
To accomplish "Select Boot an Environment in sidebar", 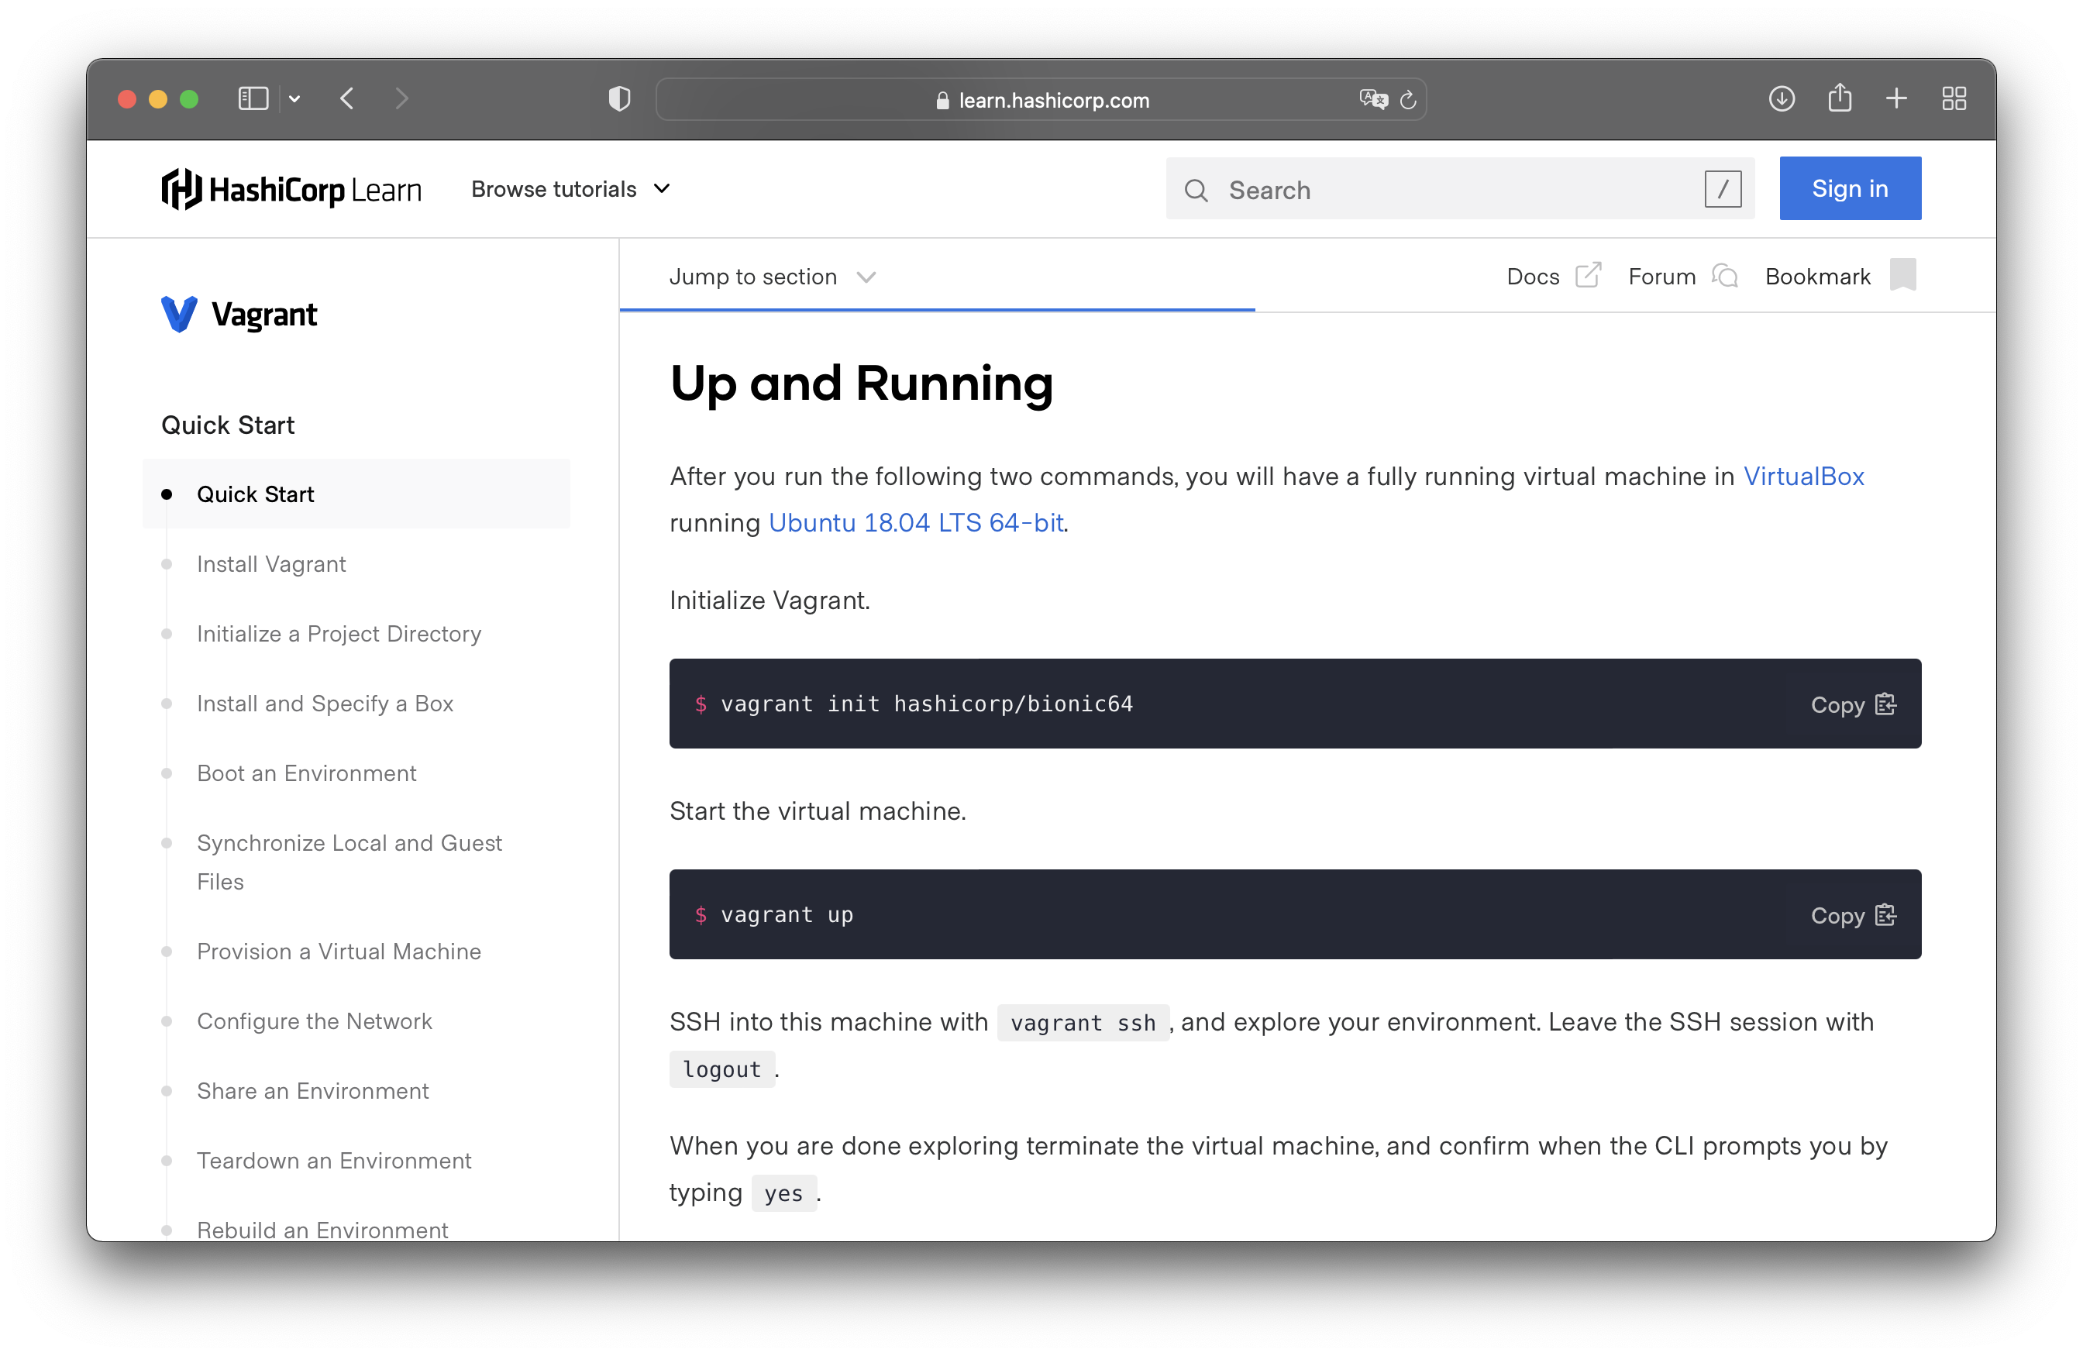I will 306,773.
